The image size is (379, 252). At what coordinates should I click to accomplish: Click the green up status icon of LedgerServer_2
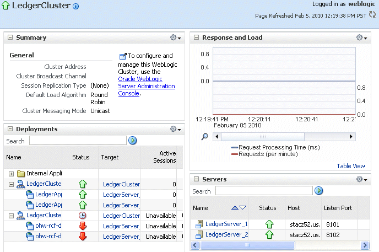(x=269, y=234)
